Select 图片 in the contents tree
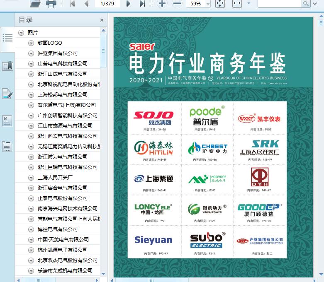The image size is (324, 282). click(33, 33)
